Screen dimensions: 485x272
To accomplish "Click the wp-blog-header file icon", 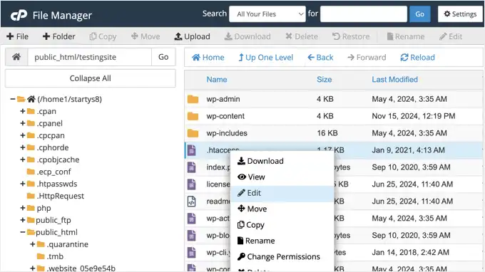I will click(192, 235).
